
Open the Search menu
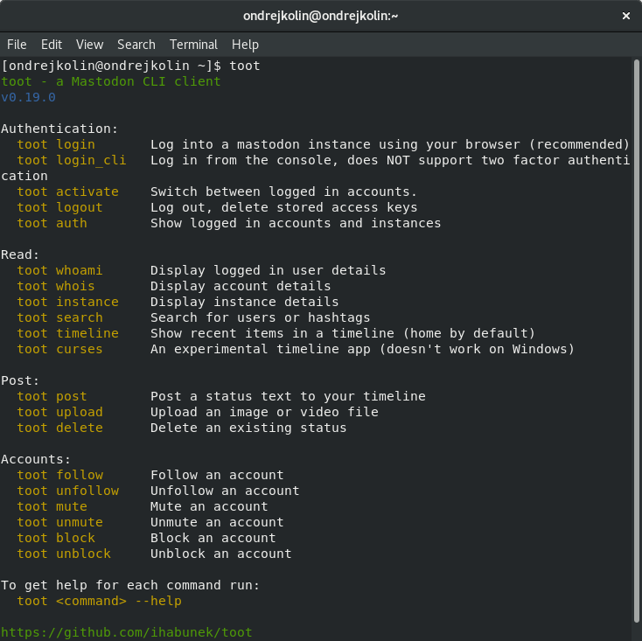(136, 45)
